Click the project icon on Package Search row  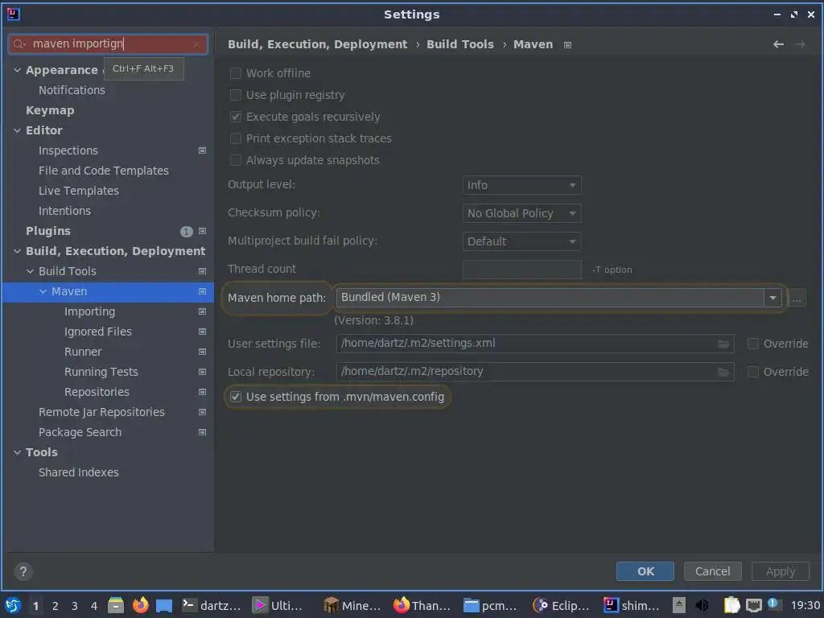tap(202, 432)
